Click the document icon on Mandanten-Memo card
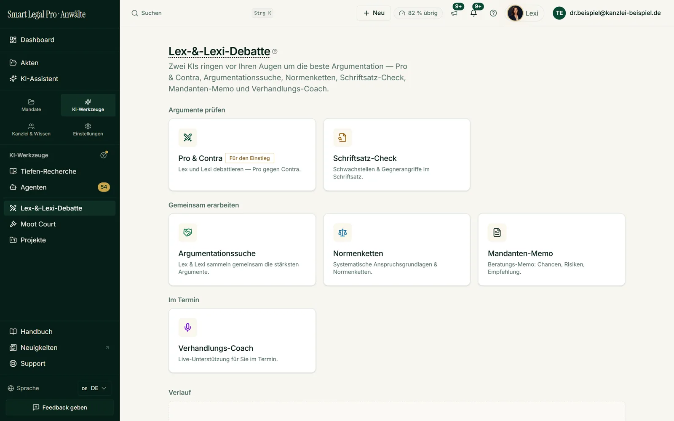The image size is (674, 421). (497, 232)
